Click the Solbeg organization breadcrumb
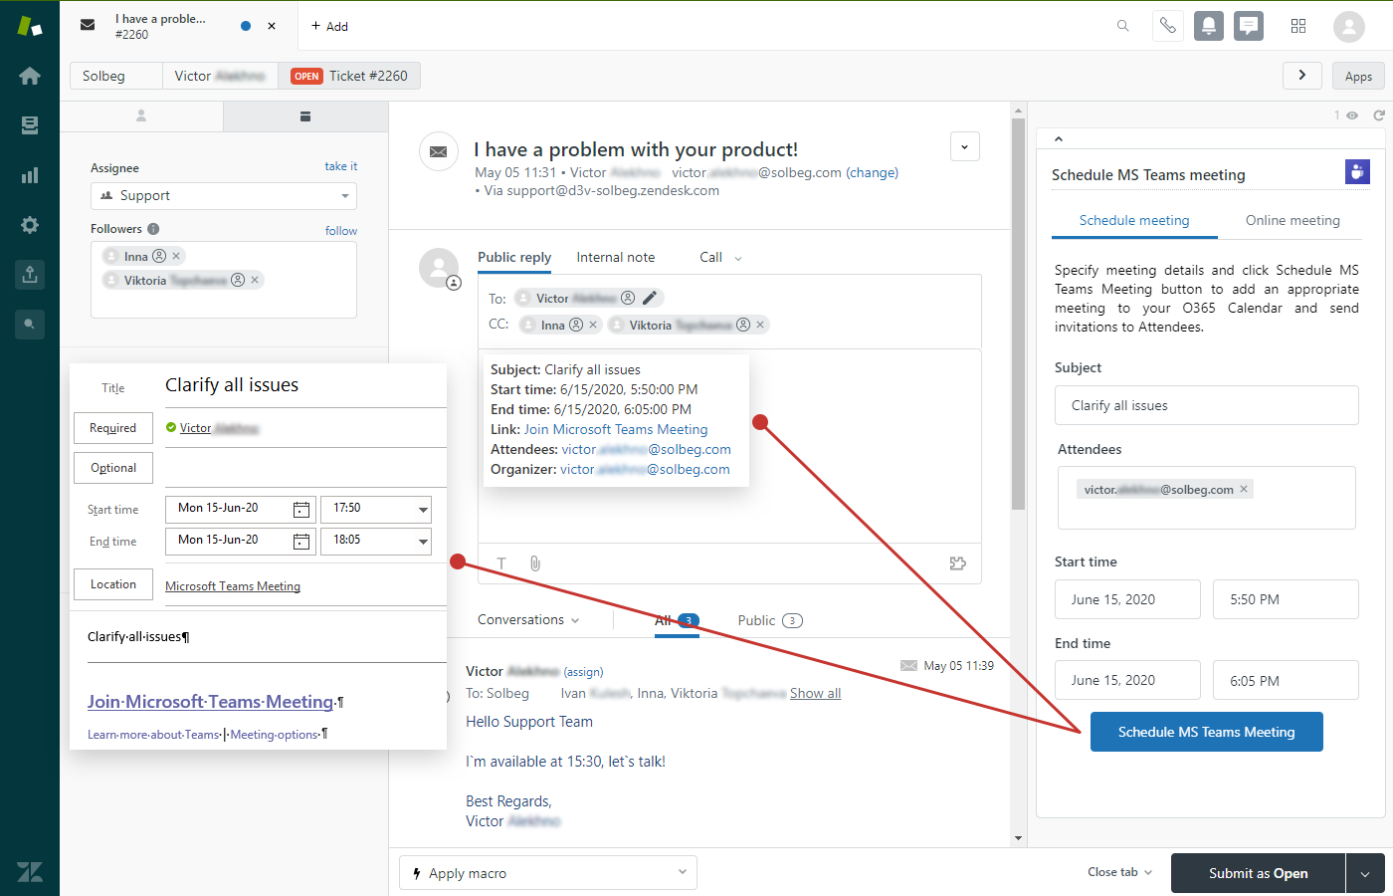The width and height of the screenshot is (1393, 896). point(115,76)
